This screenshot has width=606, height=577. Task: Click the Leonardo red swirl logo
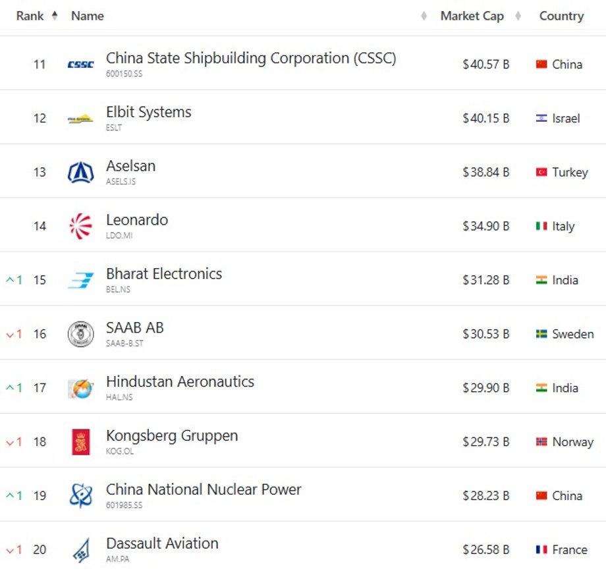click(x=80, y=226)
